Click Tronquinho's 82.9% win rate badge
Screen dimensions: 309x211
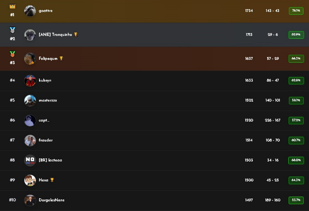pyautogui.click(x=296, y=35)
